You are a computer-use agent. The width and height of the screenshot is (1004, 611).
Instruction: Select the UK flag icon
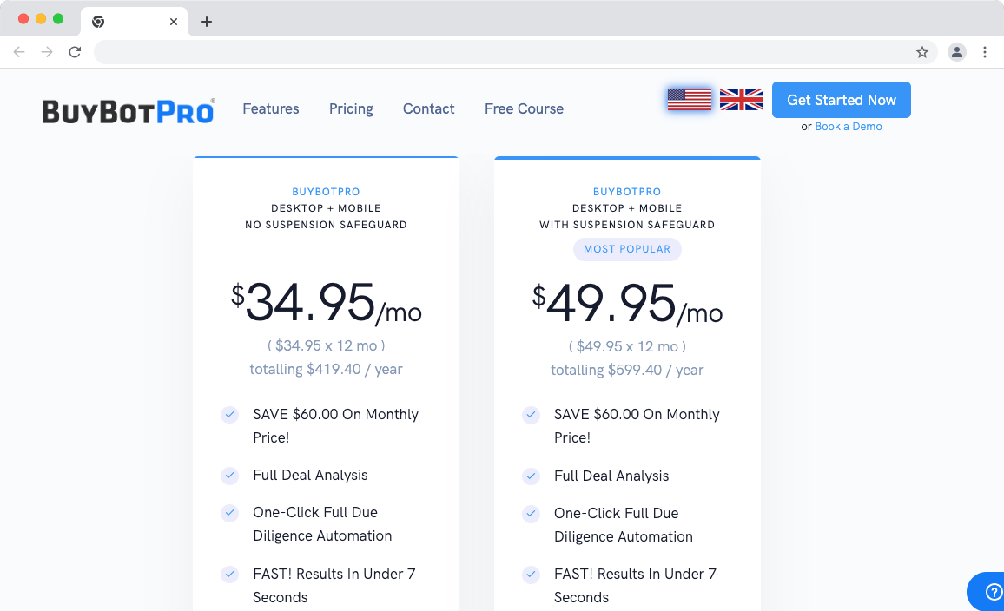741,99
